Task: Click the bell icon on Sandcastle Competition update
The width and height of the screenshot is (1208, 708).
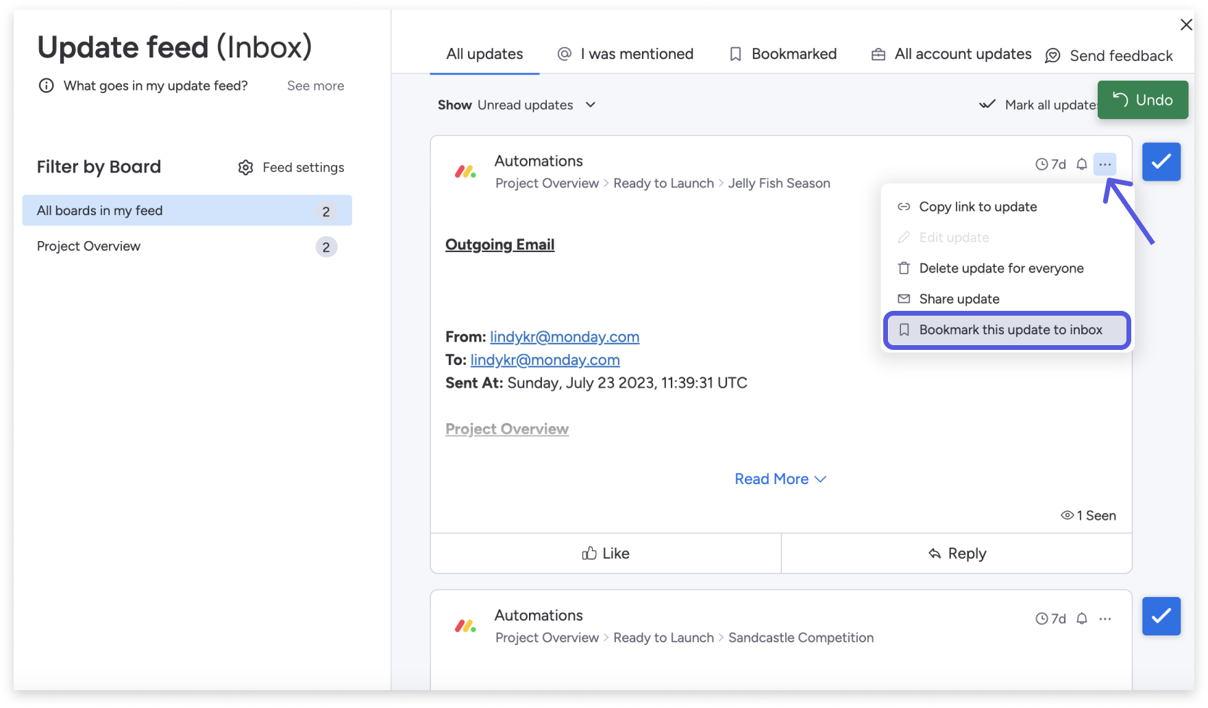Action: [1081, 619]
